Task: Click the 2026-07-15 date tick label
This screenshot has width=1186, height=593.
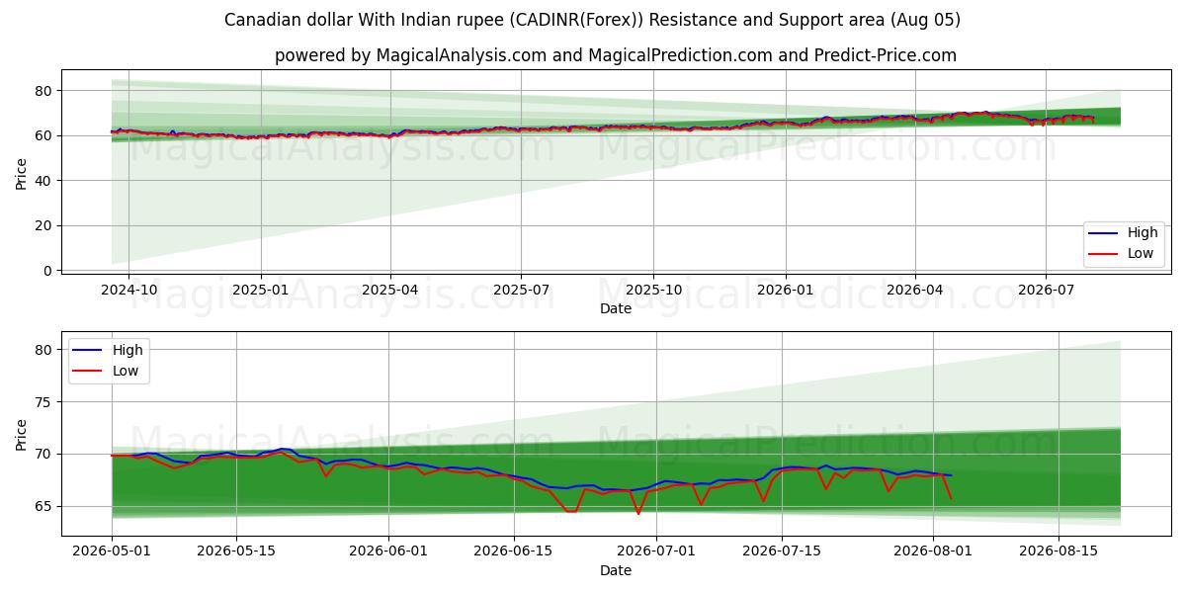Action: (x=782, y=551)
